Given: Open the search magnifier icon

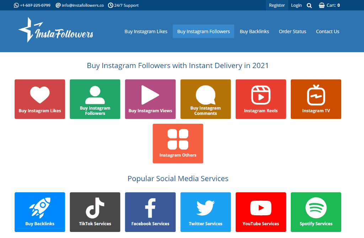Looking at the screenshot, I should (x=309, y=5).
